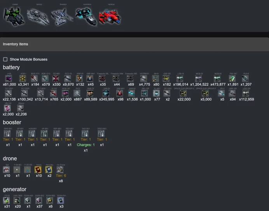
Task: Click the SAR-02 rocket icon with x1,536
Action: click(x=131, y=93)
